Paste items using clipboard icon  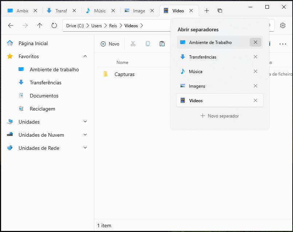pos(162,44)
